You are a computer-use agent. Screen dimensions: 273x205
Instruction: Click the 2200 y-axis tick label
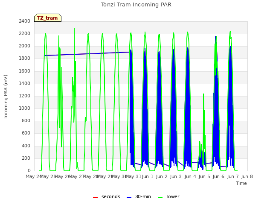coord(25,33)
